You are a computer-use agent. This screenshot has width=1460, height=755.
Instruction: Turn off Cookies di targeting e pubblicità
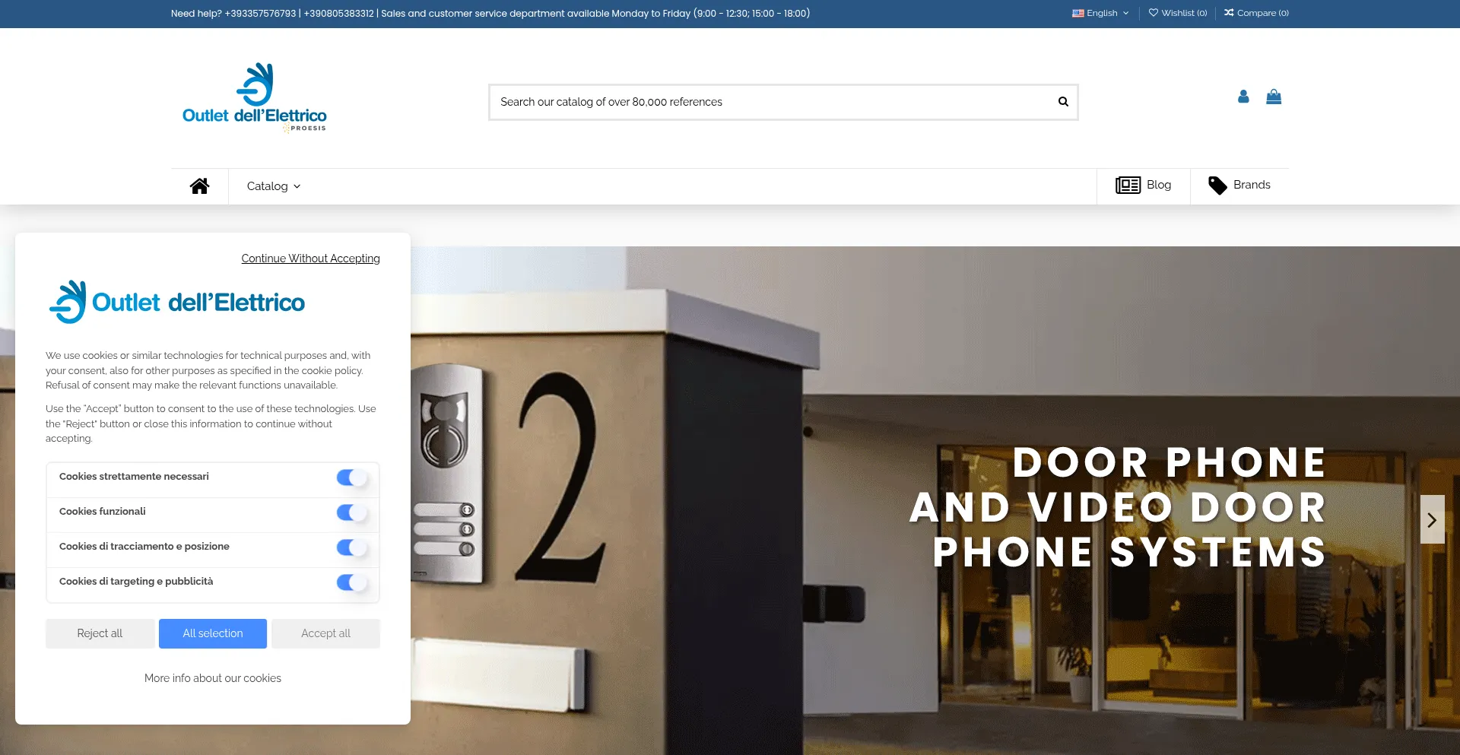[351, 582]
